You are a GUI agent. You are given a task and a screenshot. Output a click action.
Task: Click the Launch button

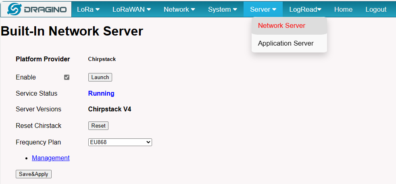click(x=100, y=77)
